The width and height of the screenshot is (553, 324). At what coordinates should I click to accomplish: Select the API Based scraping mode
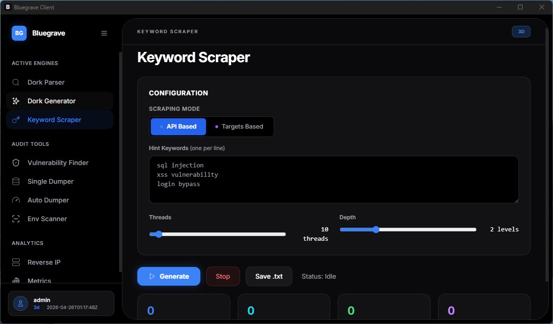[178, 126]
